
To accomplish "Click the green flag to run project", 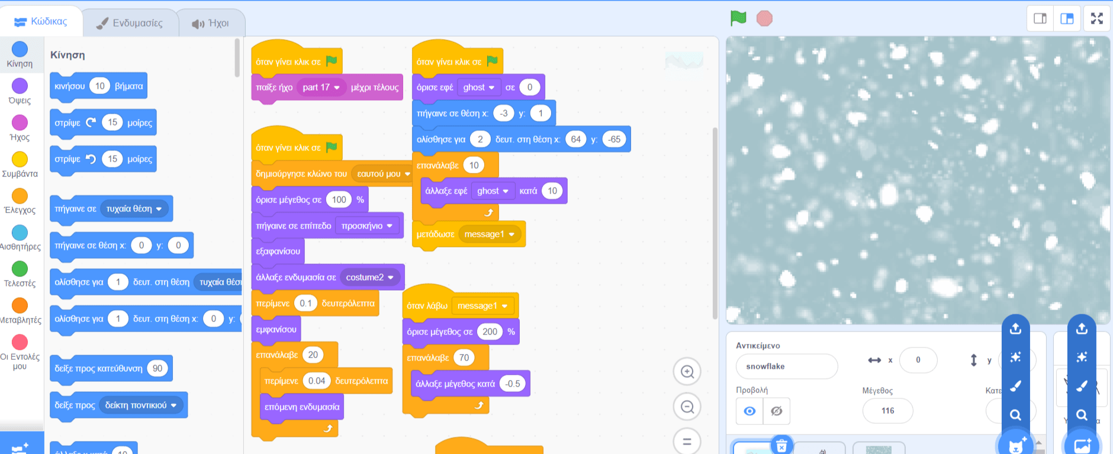I will click(738, 18).
